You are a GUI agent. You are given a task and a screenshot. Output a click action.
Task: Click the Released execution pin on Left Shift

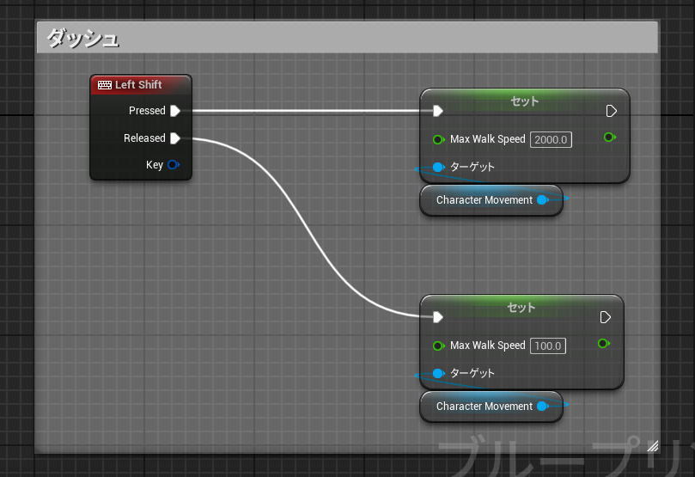[x=175, y=138]
